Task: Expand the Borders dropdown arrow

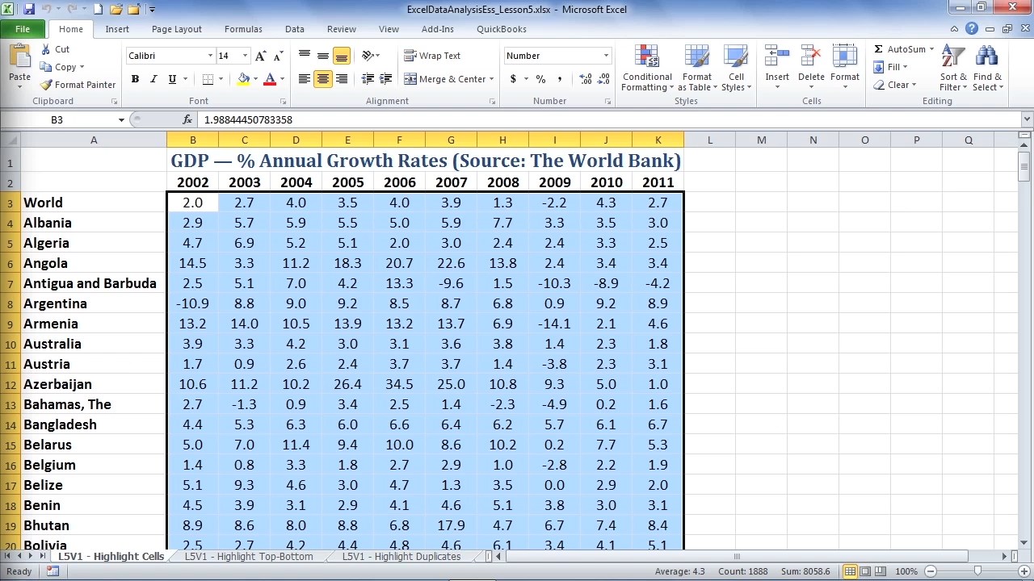Action: pos(221,79)
